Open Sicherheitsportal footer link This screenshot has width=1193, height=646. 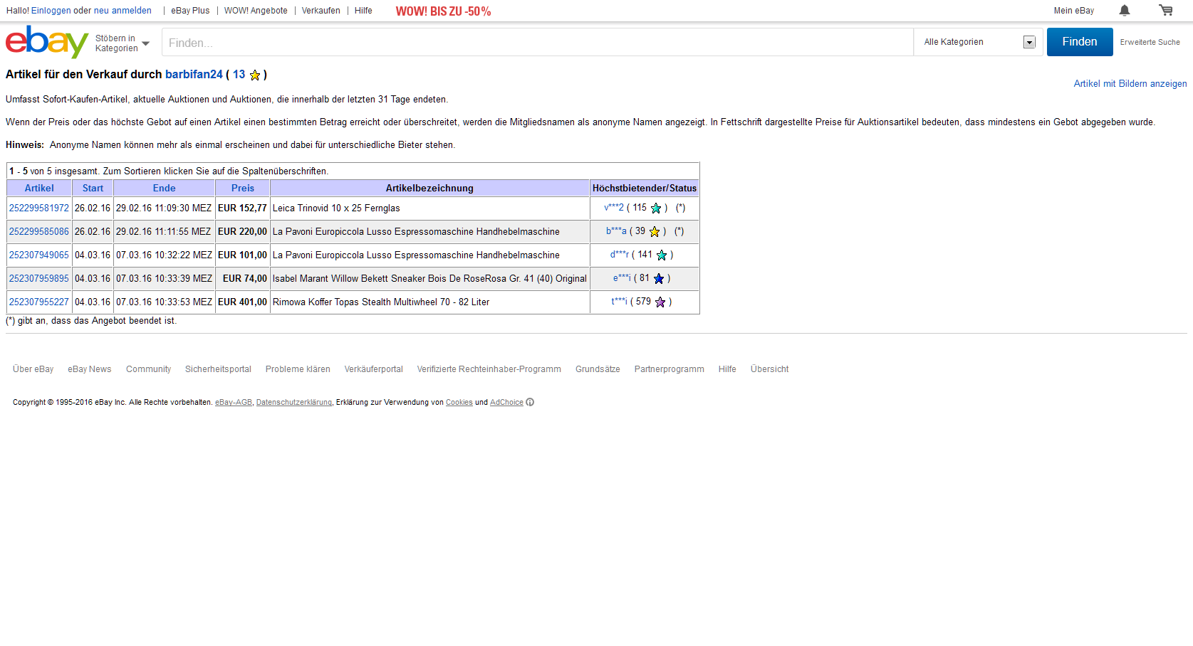pos(218,369)
